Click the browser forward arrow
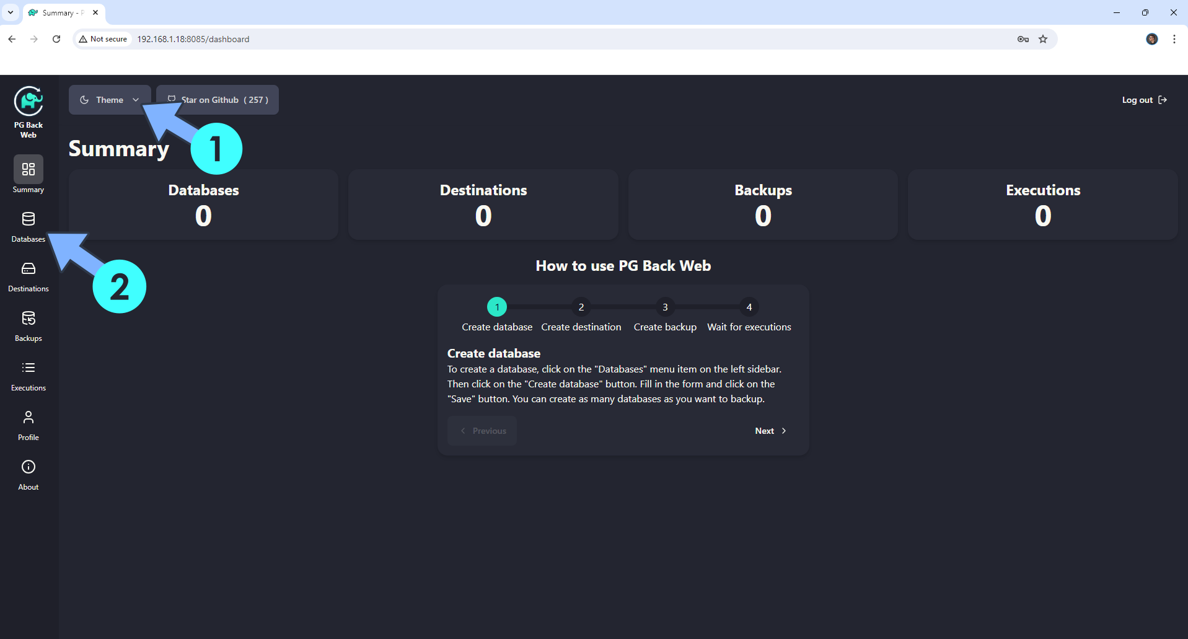The width and height of the screenshot is (1188, 639). pos(34,39)
